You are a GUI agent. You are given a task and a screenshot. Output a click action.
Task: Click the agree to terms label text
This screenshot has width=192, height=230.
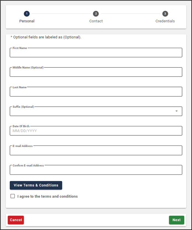[48, 196]
